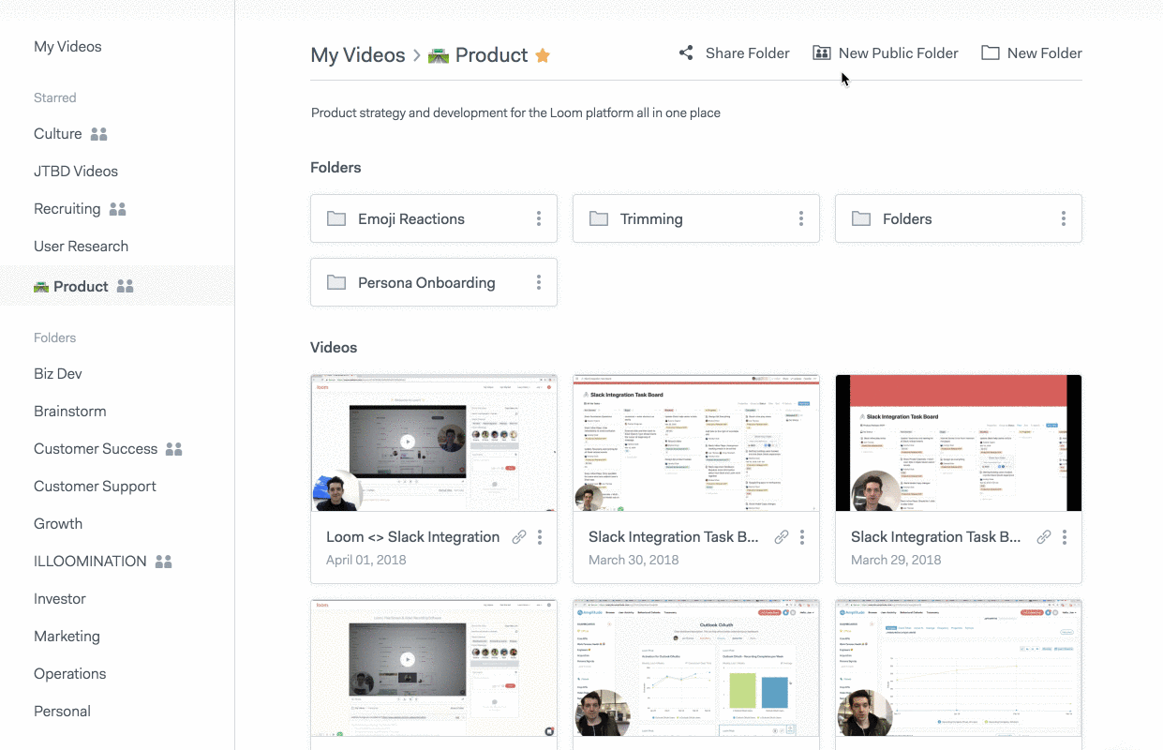Screen dimensions: 1163x750
Task: Open Customer Success folder in sidebar
Action: pyautogui.click(x=96, y=449)
